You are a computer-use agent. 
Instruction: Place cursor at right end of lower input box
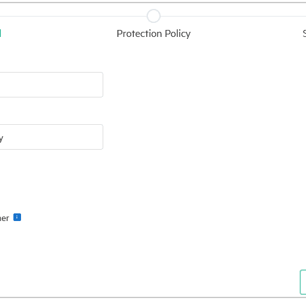100,137
